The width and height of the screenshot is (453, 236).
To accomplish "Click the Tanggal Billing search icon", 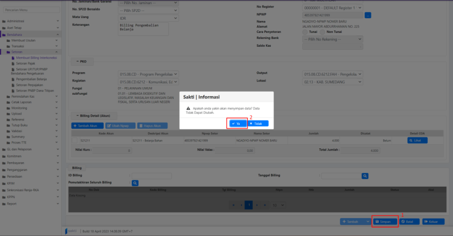I will tap(365, 176).
